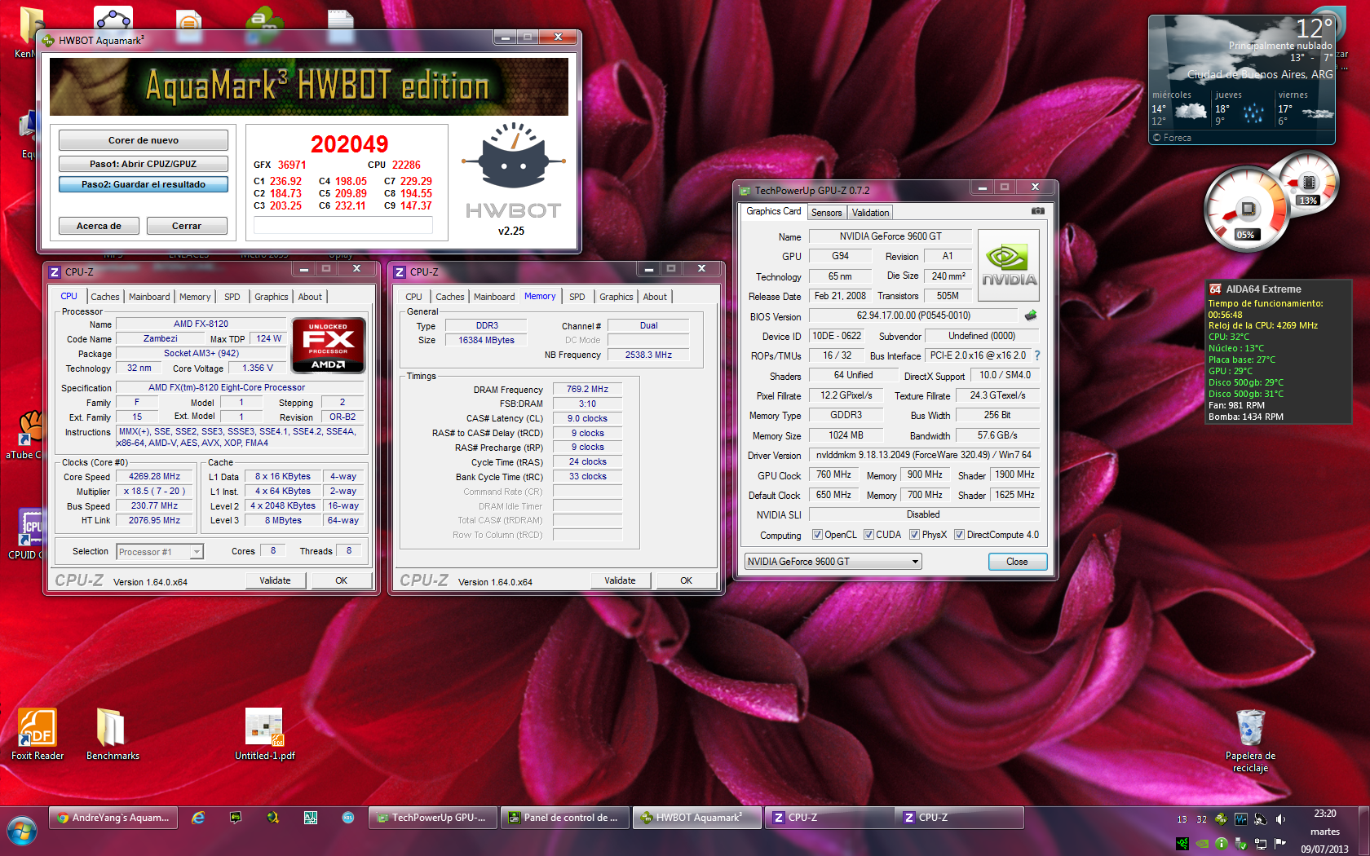Viewport: 1370px width, 856px height.
Task: Open the Processor #1 selection dropdown in CPU-Z
Action: click(x=160, y=552)
